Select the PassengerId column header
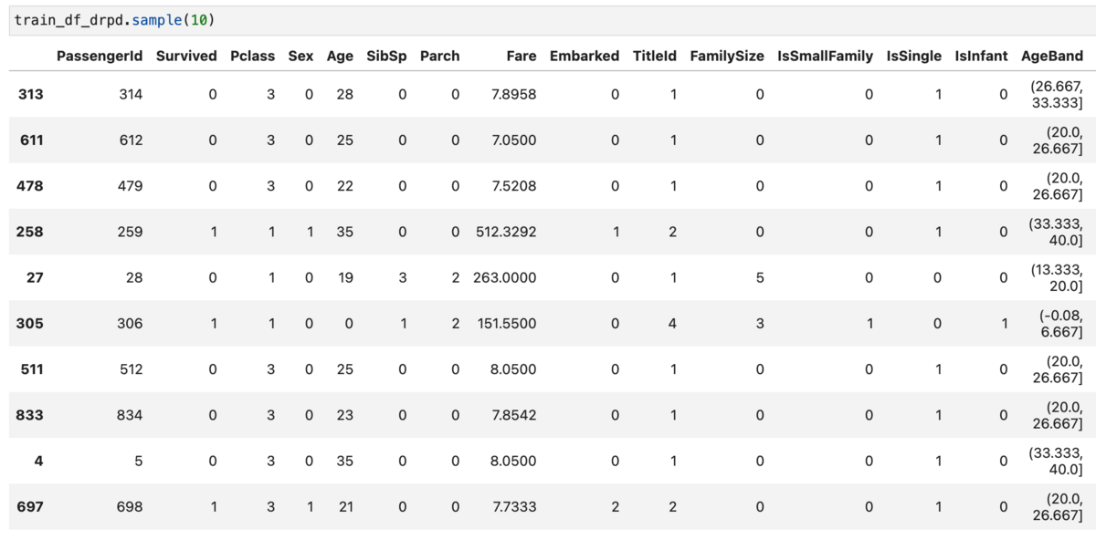The height and width of the screenshot is (540, 1096). click(x=100, y=56)
